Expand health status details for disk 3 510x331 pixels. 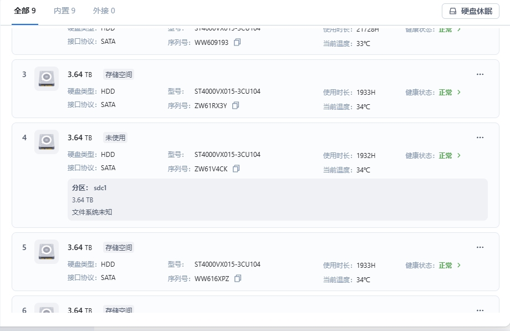(x=459, y=93)
